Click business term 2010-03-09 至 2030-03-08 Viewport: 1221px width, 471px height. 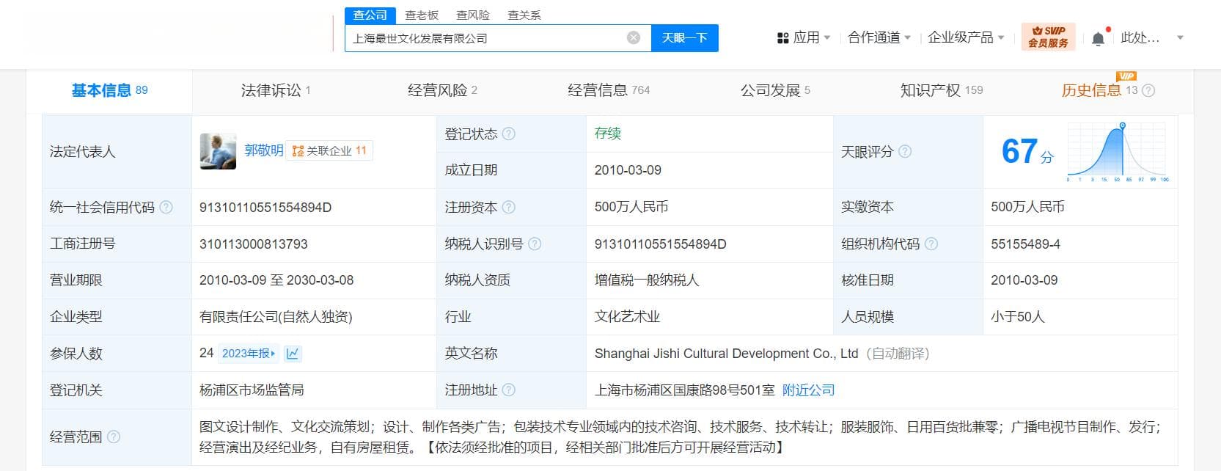click(276, 280)
